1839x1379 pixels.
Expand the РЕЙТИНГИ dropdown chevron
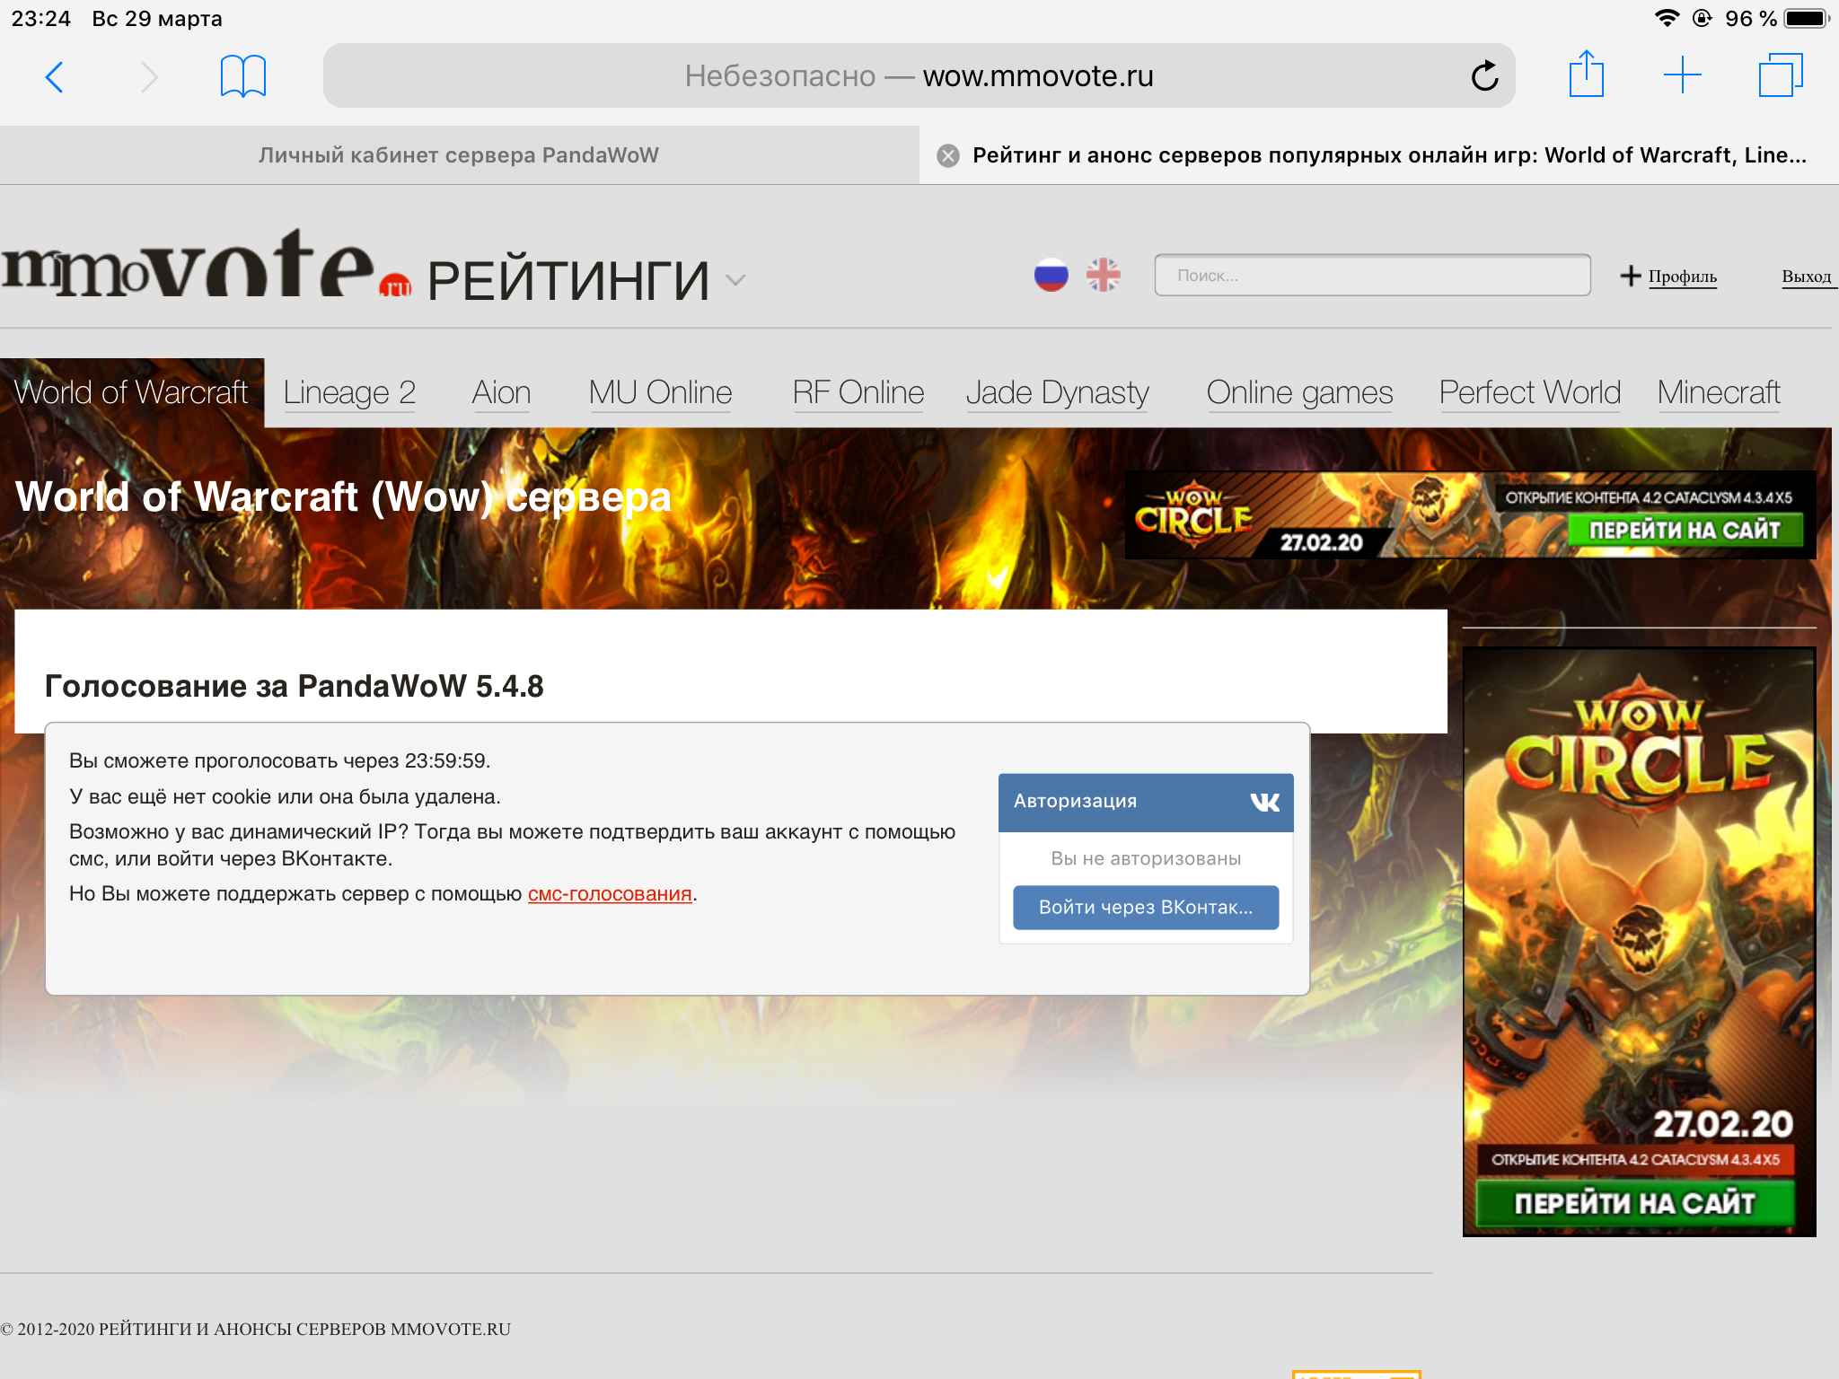735,280
